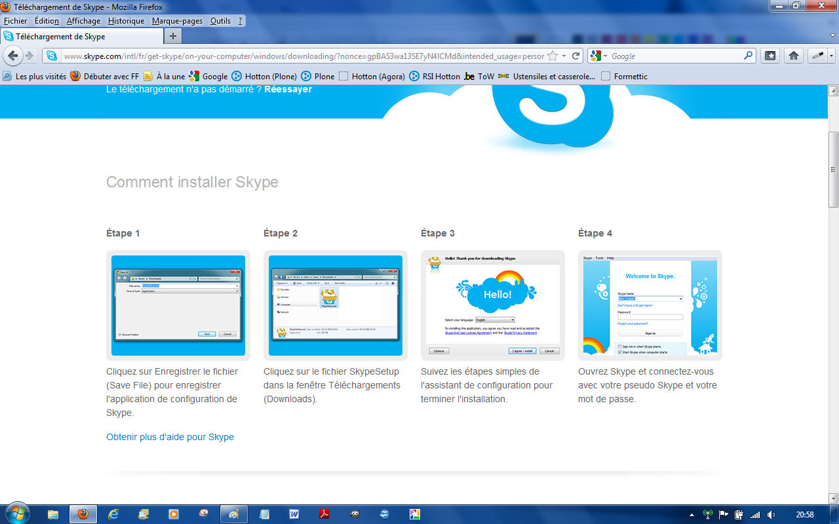Show hidden tray icons arrow
The image size is (839, 524).
693,515
